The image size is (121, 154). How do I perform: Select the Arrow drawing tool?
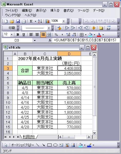click(44, 145)
